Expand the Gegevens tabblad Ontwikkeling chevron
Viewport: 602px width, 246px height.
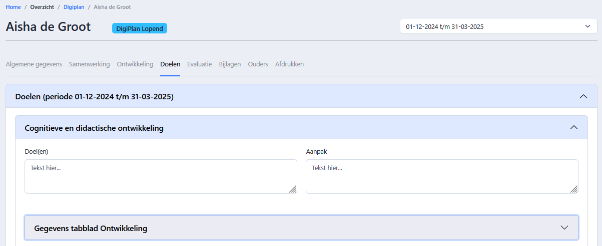[564, 228]
